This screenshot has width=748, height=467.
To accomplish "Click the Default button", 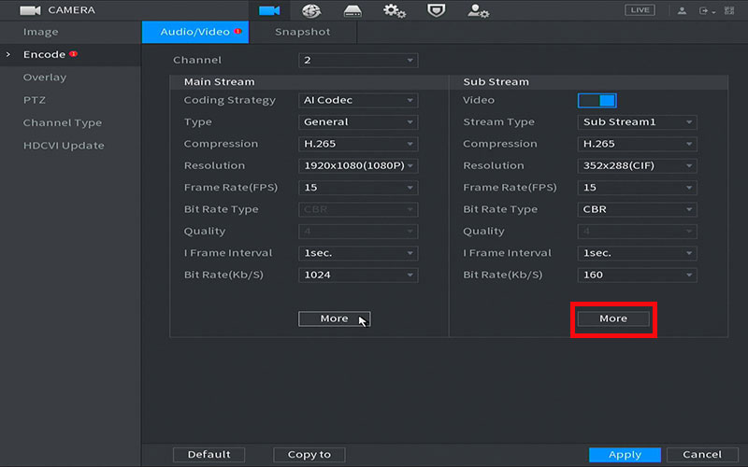I will tap(209, 455).
